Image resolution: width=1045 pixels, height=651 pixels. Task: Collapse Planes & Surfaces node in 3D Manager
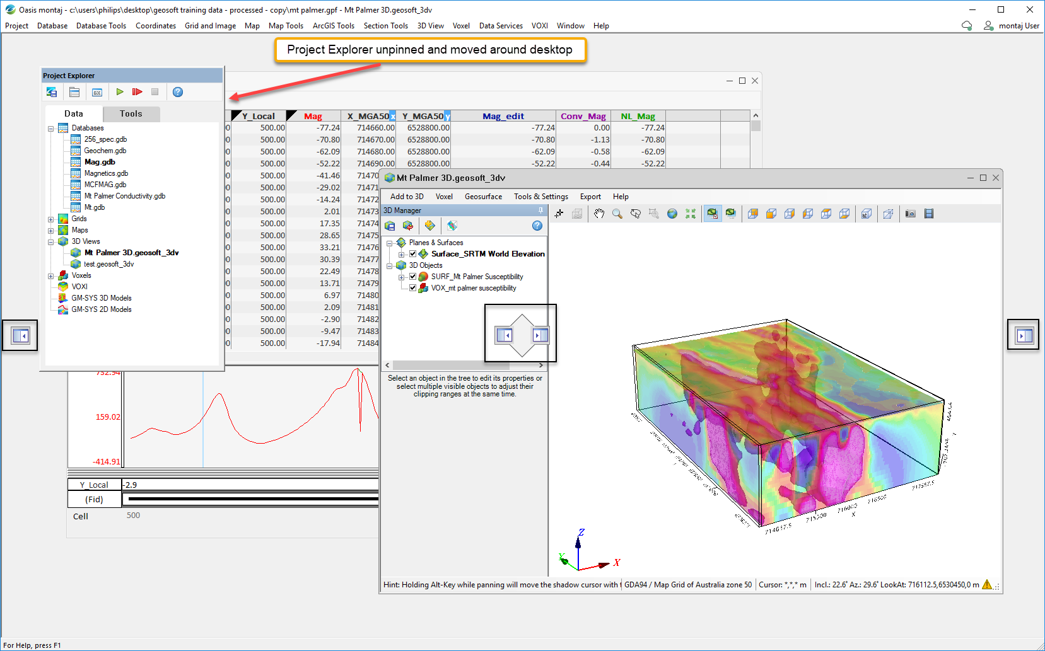point(390,243)
